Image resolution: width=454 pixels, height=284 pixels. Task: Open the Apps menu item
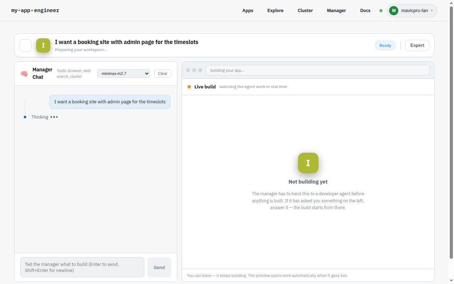pyautogui.click(x=248, y=11)
